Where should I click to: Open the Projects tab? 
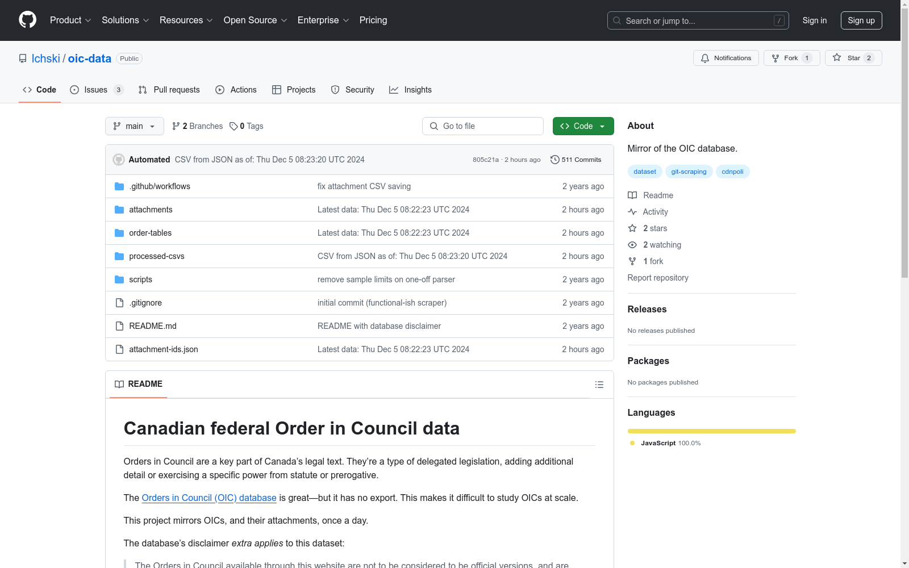coord(294,90)
